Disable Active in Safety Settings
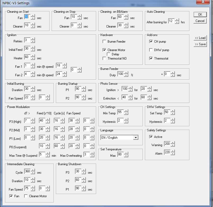The image size is (213, 207). pos(151,137)
